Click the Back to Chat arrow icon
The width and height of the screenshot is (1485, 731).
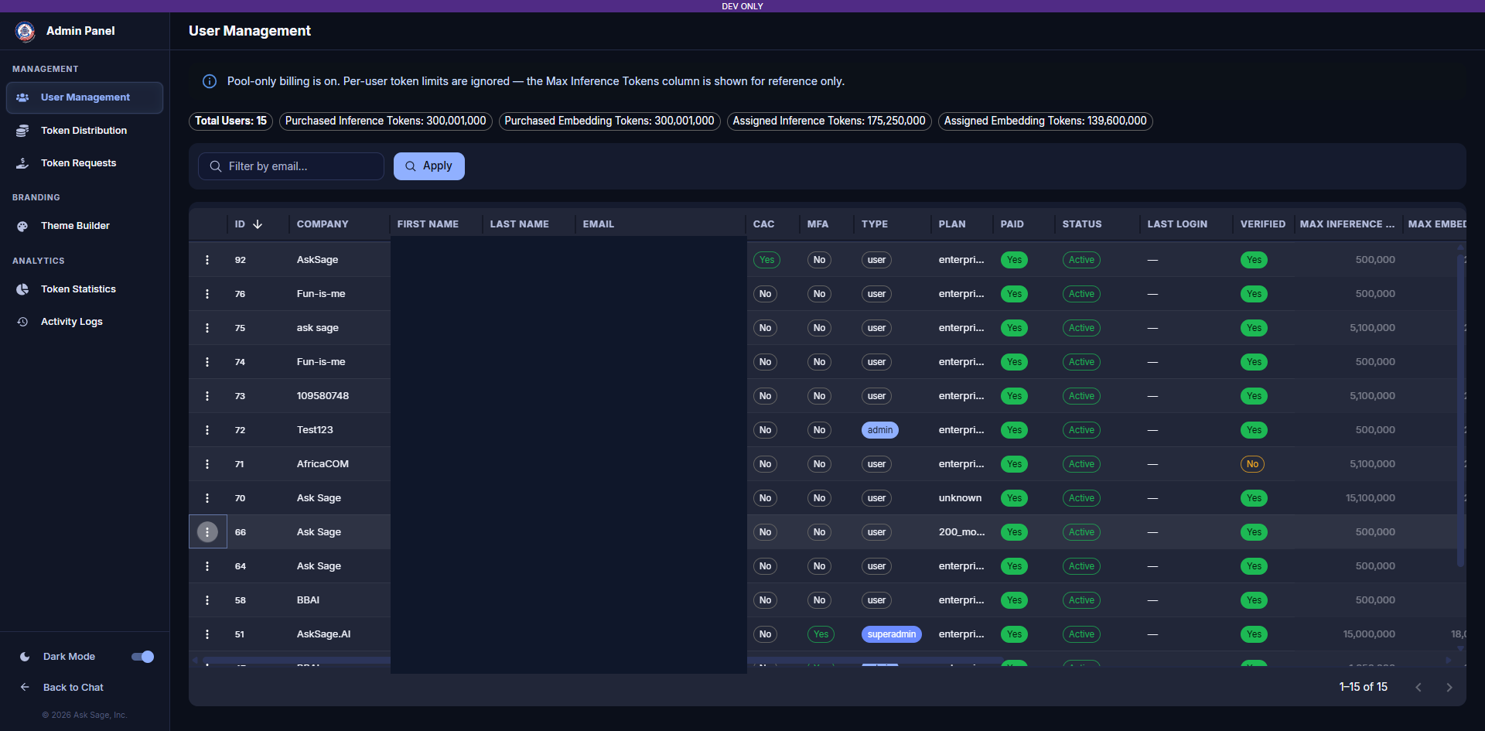pyautogui.click(x=25, y=687)
